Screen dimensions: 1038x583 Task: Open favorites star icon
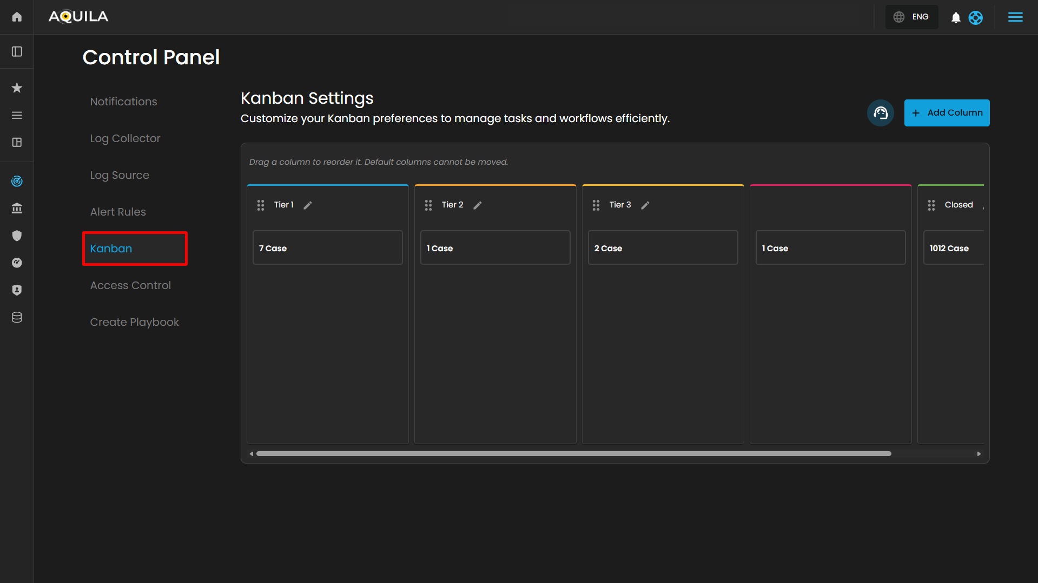[x=17, y=88]
